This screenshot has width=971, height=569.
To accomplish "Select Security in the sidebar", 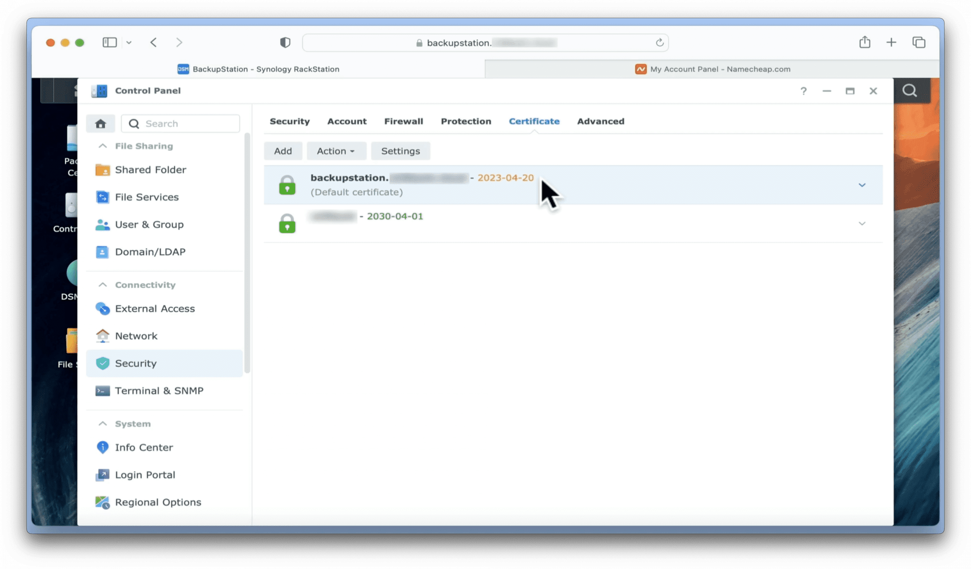I will 165,363.
